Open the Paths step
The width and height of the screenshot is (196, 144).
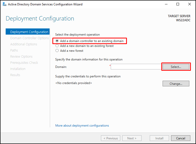point(14,50)
